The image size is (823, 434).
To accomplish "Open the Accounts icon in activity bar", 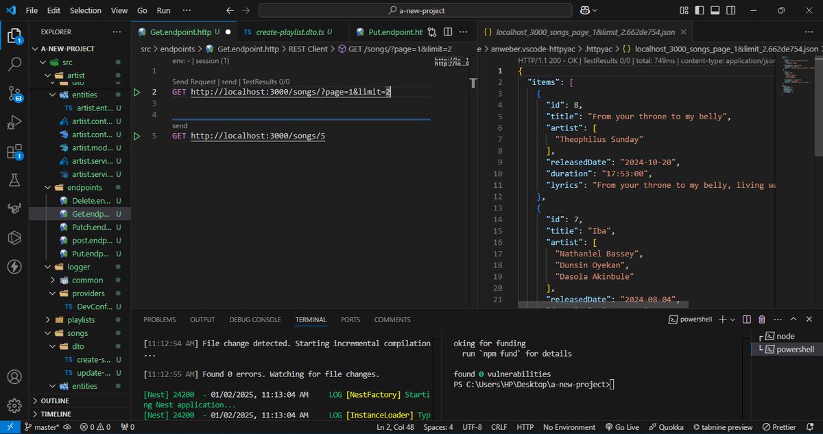I will 14,377.
